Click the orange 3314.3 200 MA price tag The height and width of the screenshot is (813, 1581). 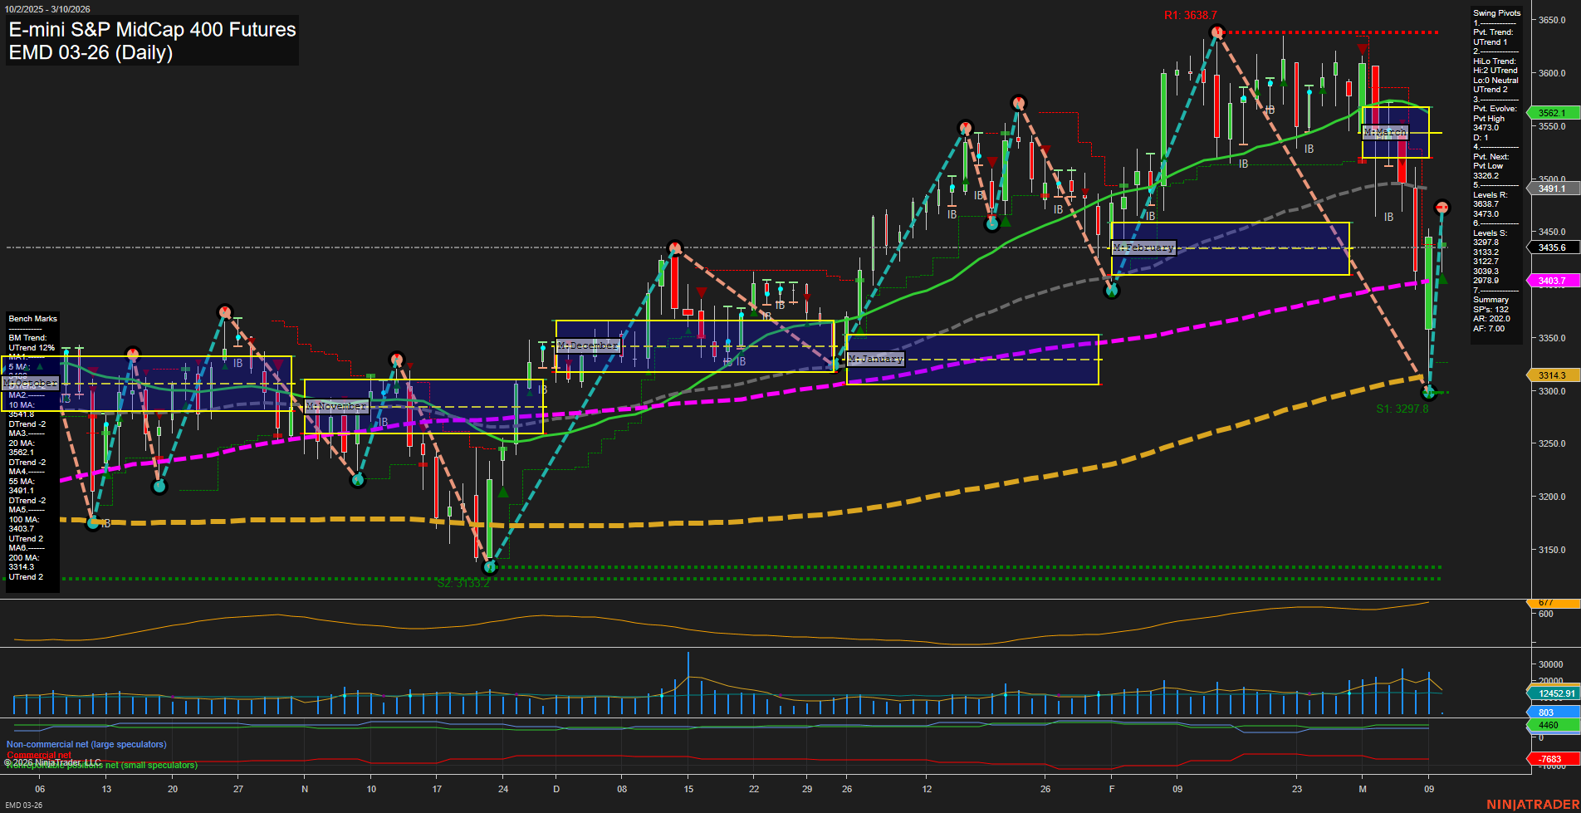tap(1550, 375)
